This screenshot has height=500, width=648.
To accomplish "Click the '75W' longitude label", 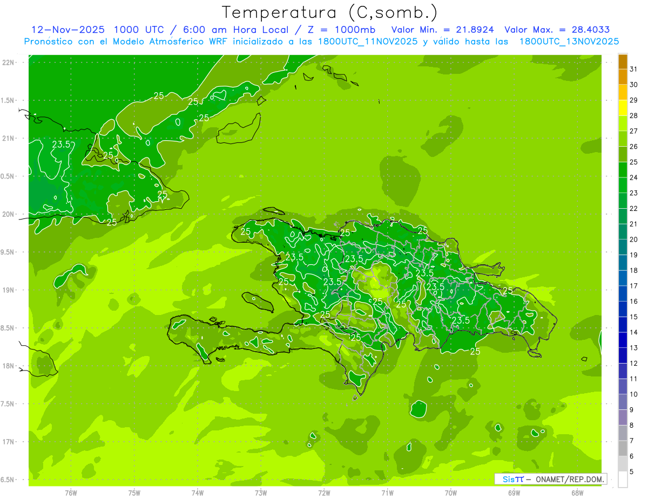I will 134,493.
